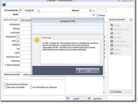Viewport: 138px width, 107px height.
Task: Open the Conta Corrente option
Action: (120, 41)
